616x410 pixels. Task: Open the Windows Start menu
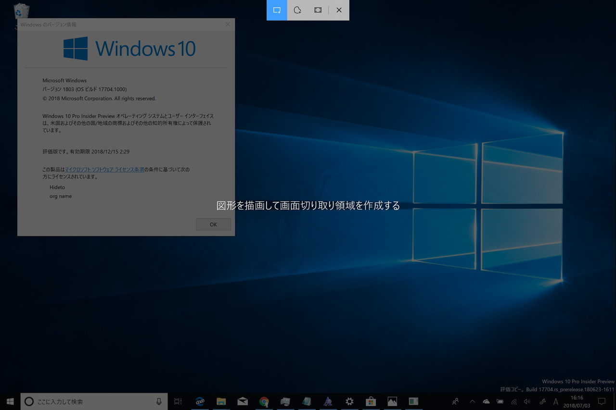(10, 401)
